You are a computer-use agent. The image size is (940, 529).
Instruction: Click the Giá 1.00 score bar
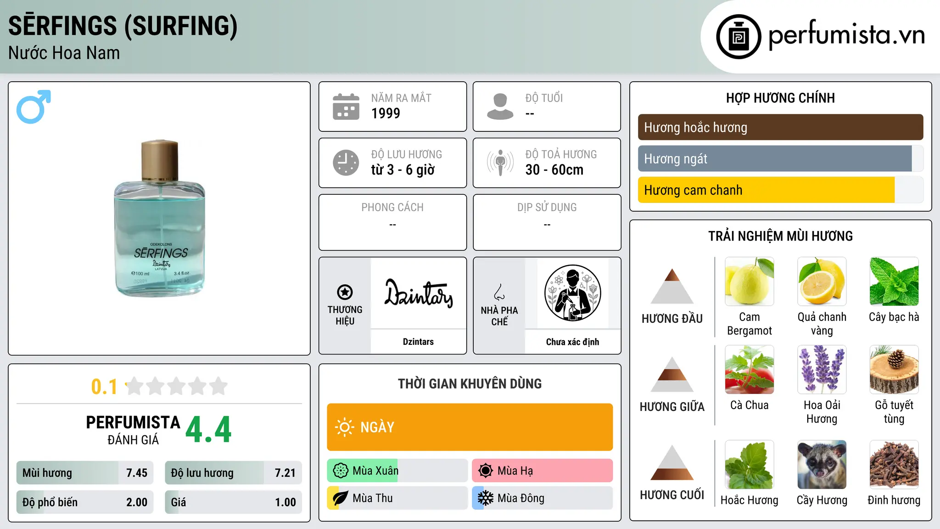click(233, 502)
